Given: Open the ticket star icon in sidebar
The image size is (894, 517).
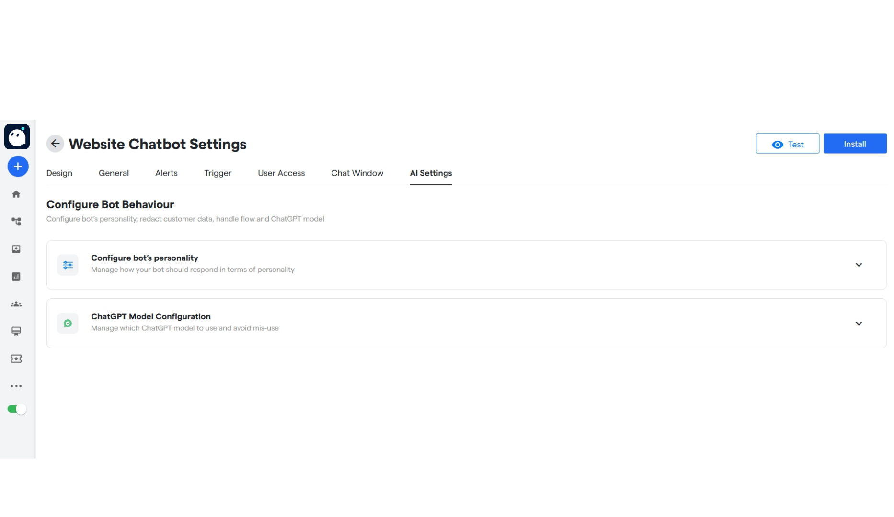Looking at the screenshot, I should (16, 359).
